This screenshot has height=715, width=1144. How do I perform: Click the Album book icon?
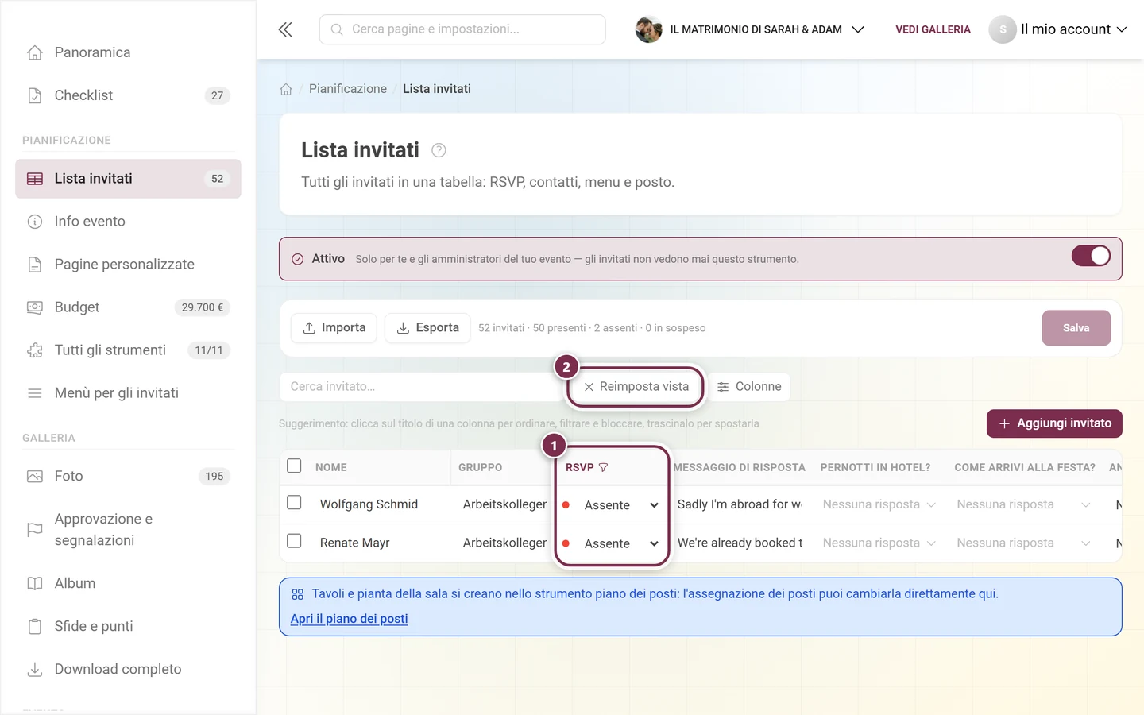tap(35, 583)
